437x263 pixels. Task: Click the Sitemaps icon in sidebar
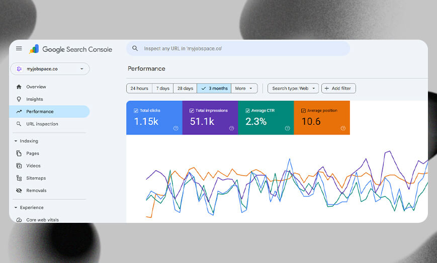(19, 178)
